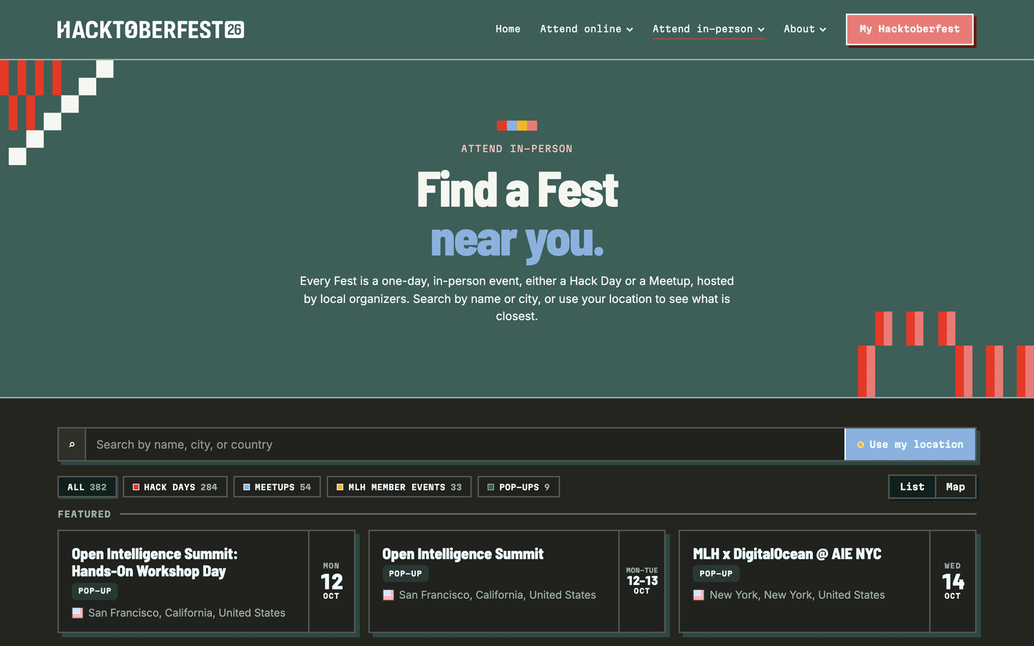
Task: Open MLH x DigitalOcean @ AIE NYC
Action: [787, 554]
